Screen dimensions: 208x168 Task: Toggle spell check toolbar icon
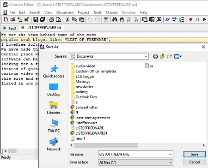(175, 19)
